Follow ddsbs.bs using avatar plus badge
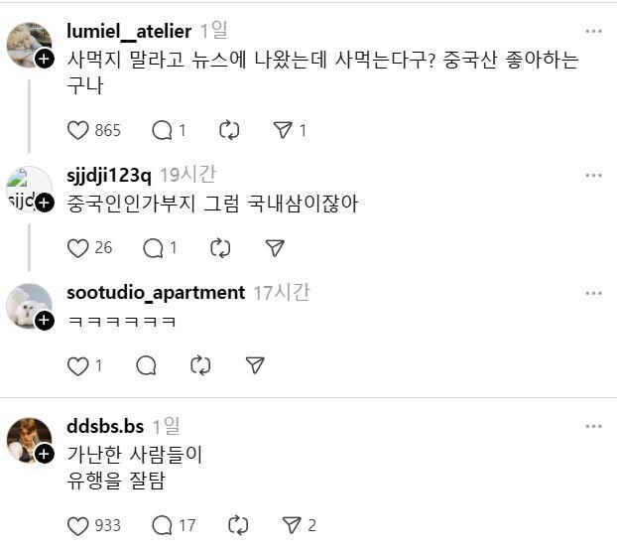 45,455
